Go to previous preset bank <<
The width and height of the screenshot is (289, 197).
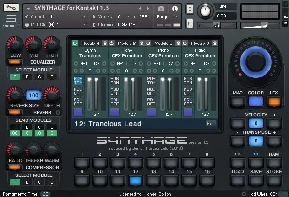[238, 163]
